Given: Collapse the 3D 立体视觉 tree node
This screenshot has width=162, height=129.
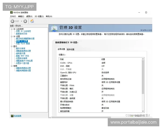Looking at the screenshot, I should [x=12, y=29].
